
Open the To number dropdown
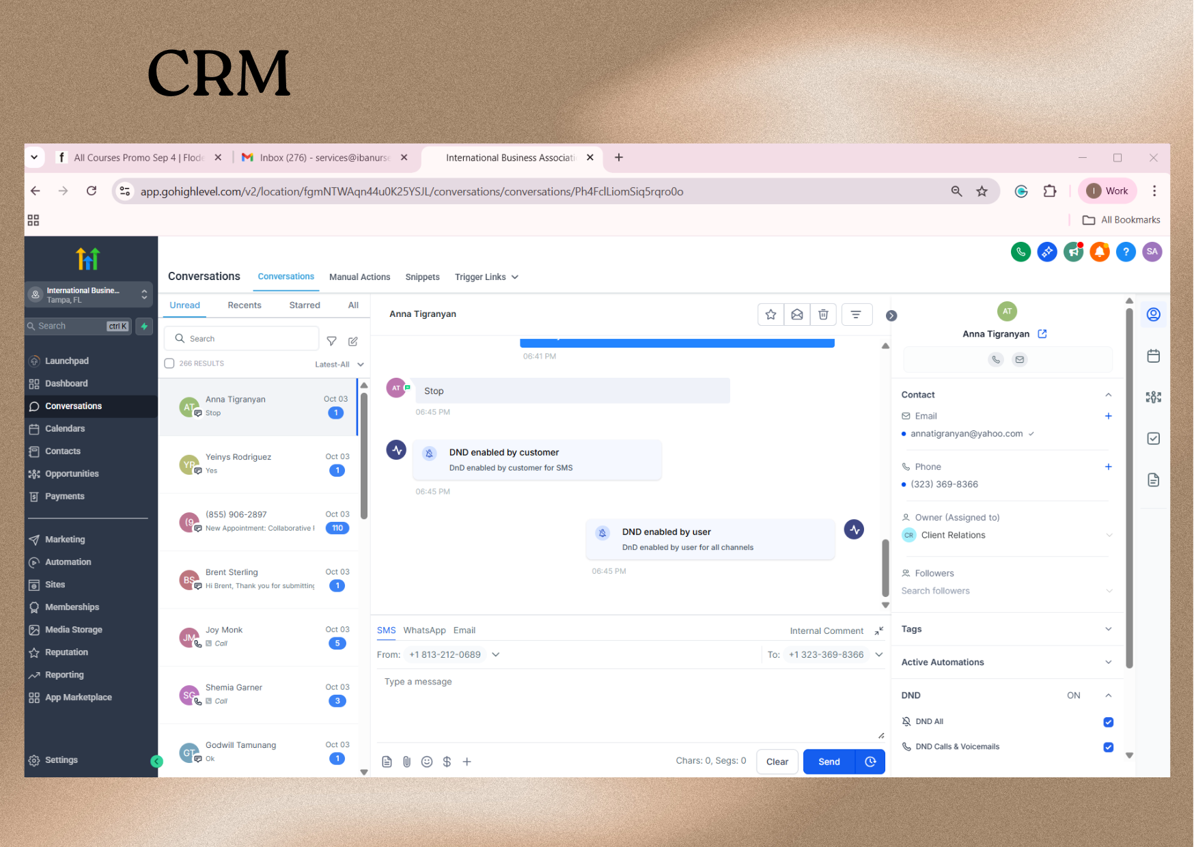pyautogui.click(x=835, y=655)
